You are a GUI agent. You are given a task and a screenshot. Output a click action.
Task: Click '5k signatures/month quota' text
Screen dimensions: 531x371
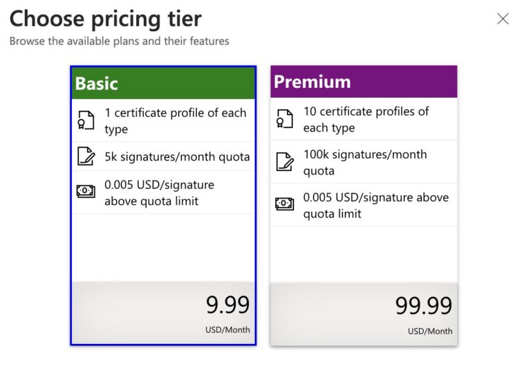(177, 156)
